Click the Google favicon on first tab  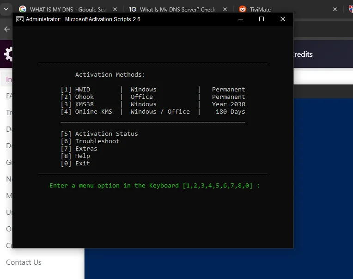[23, 9]
